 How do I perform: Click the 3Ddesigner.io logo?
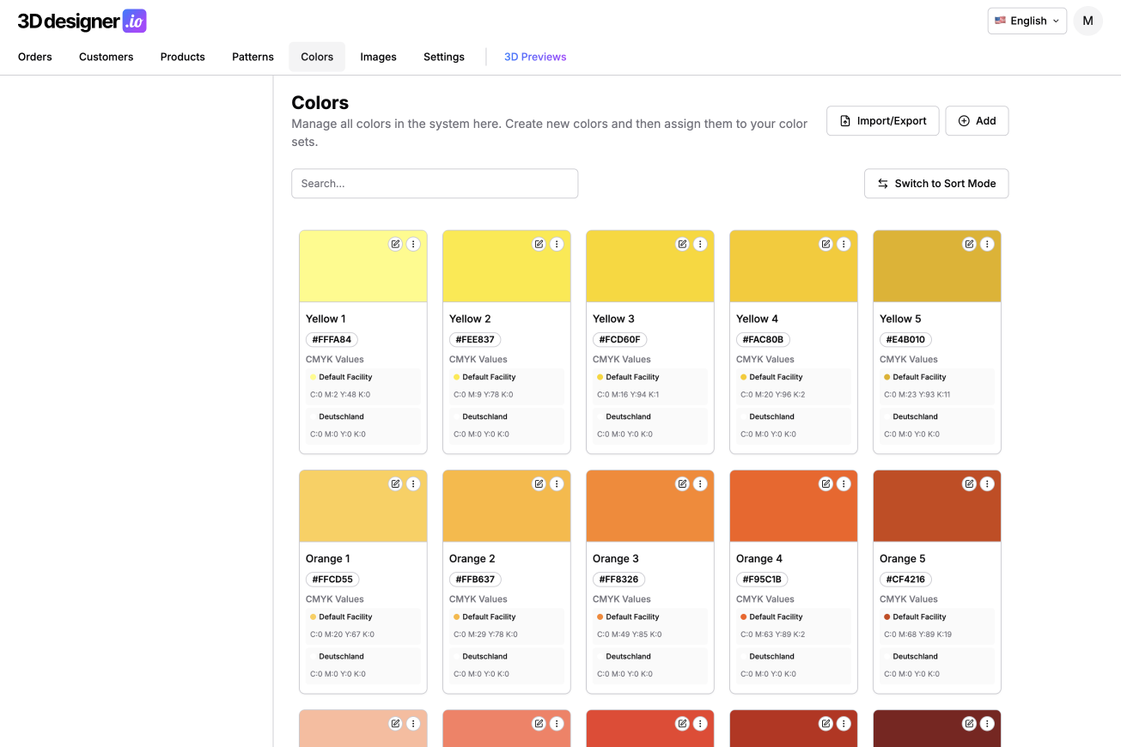[82, 21]
